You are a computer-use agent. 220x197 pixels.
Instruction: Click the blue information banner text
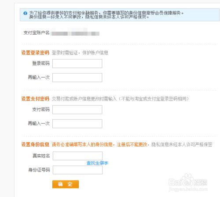106,15
